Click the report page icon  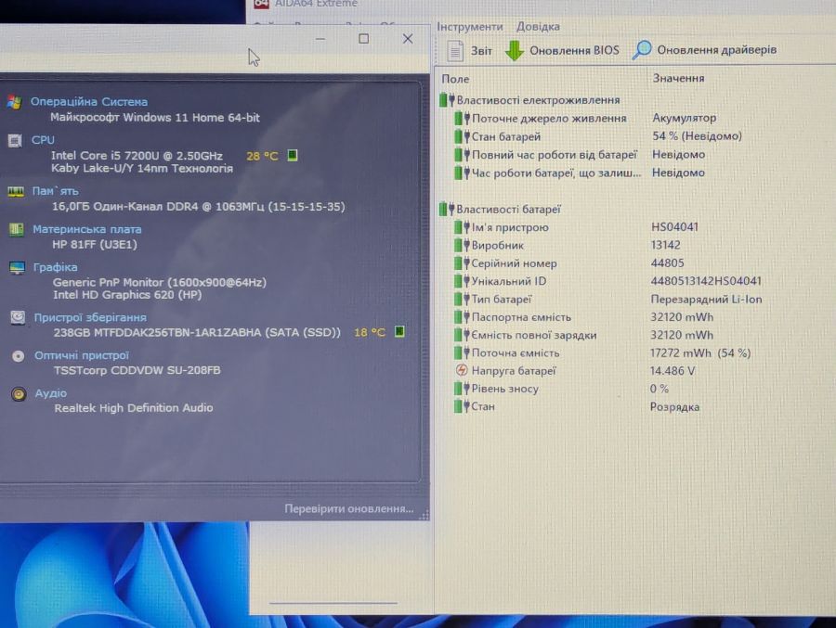point(455,51)
